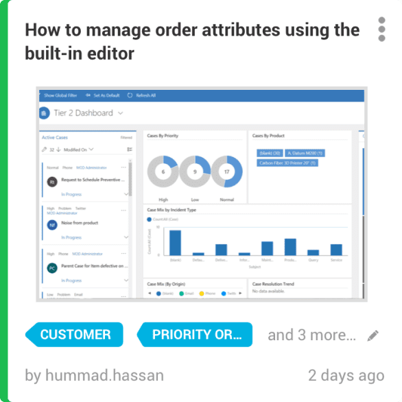The image size is (402, 402).
Task: Click the dashboard screenshot thumbnail
Action: (202, 194)
